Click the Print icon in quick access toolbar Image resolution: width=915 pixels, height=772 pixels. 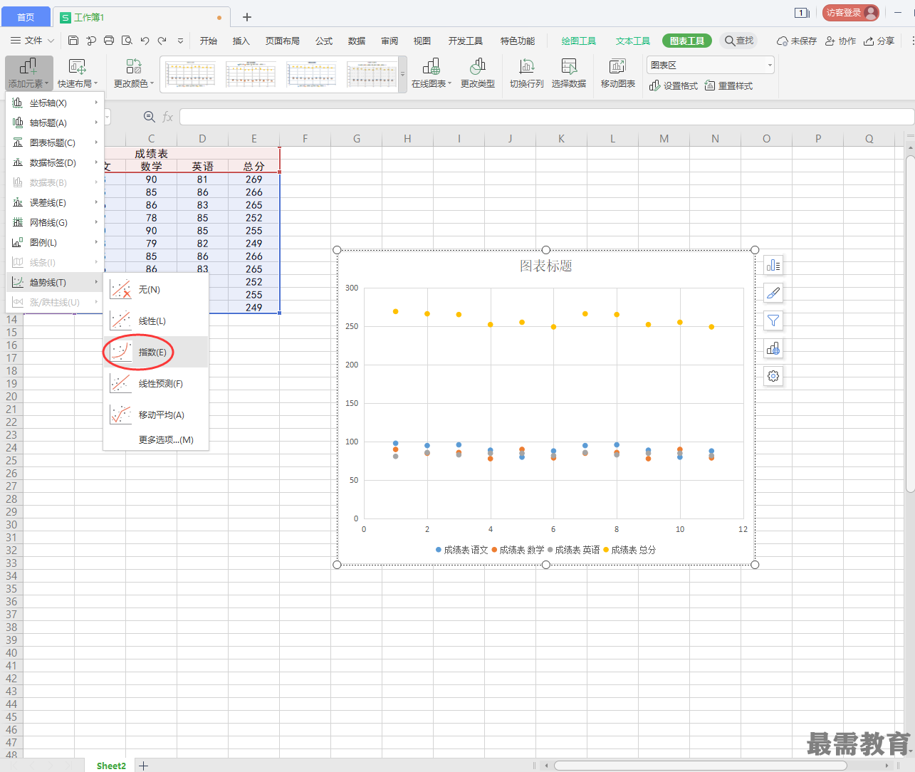tap(109, 41)
